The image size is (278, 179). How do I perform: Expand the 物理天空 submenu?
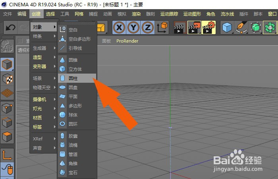tap(44, 88)
